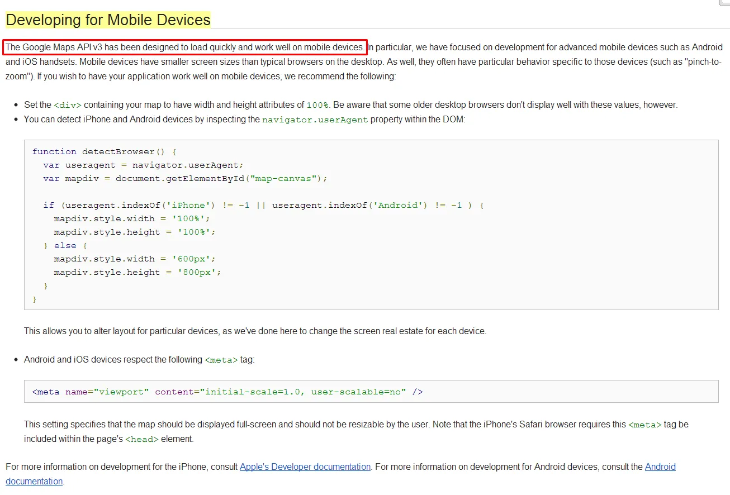Open Apple's Developer documentation link
The image size is (730, 495).
tap(305, 467)
